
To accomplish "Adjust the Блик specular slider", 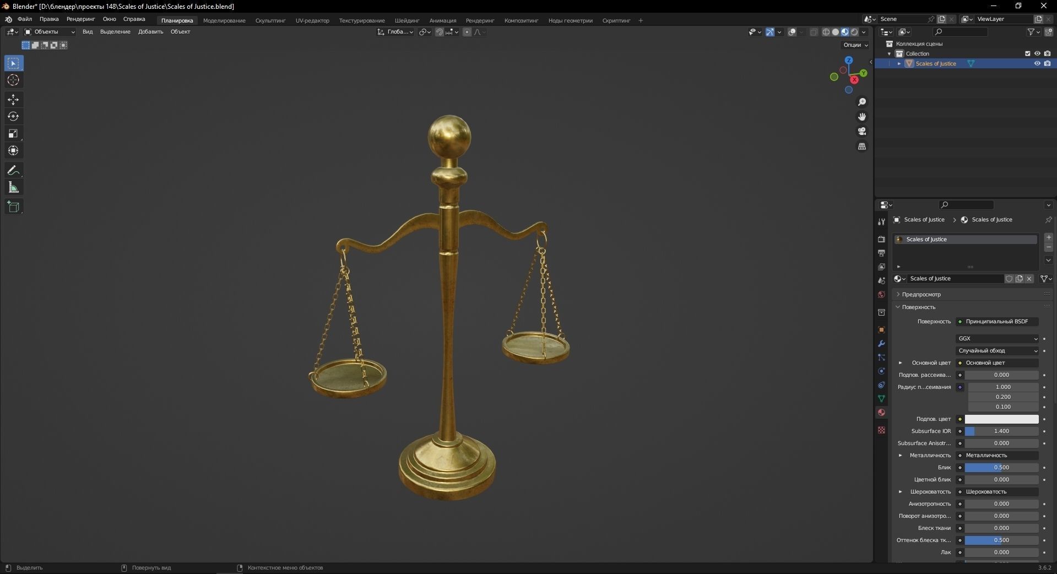I will 1001,468.
